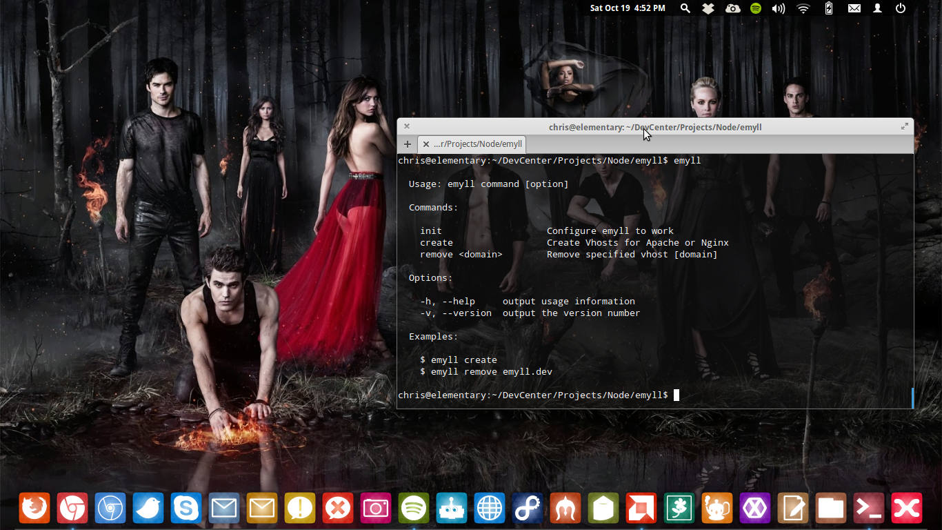Open the yellow exclamation bubble app
The width and height of the screenshot is (942, 530).
(x=300, y=509)
